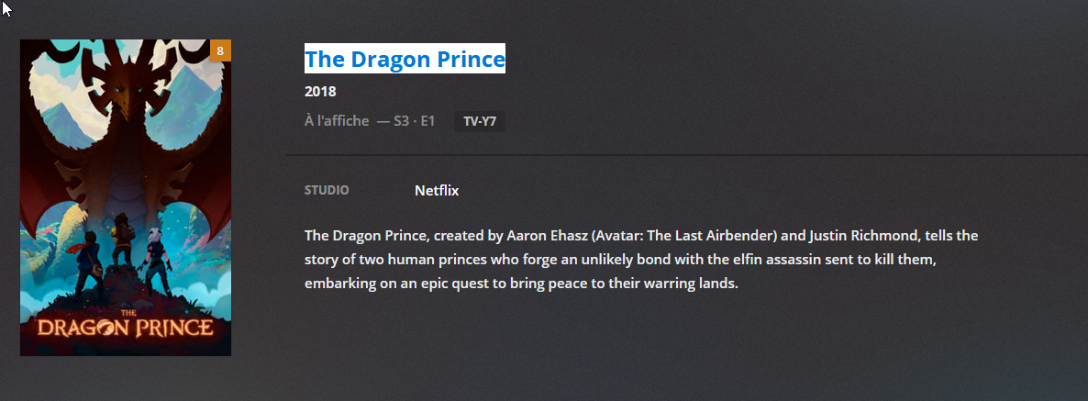Screen dimensions: 1088x401
Task: Click the STUDIO field label
Action: [x=327, y=191]
